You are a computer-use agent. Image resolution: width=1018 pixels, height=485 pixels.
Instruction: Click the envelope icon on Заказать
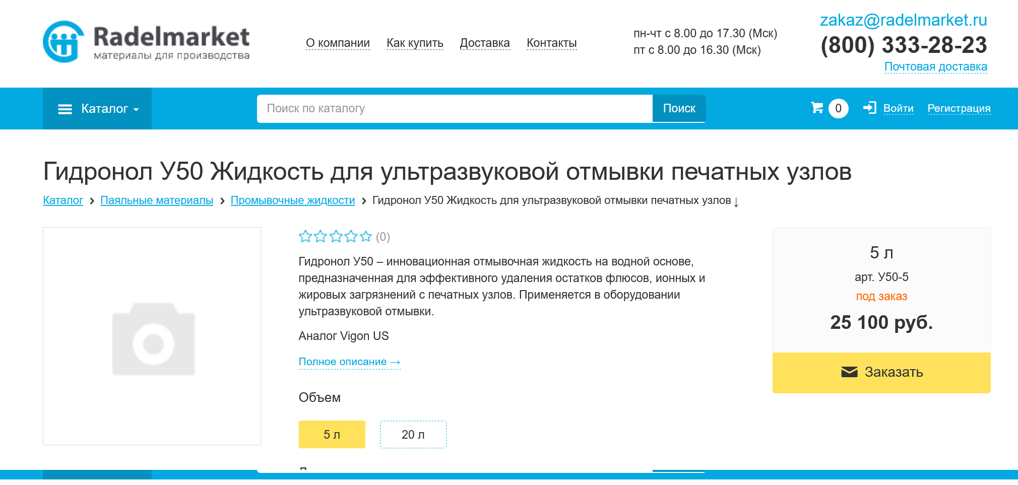[x=849, y=372]
